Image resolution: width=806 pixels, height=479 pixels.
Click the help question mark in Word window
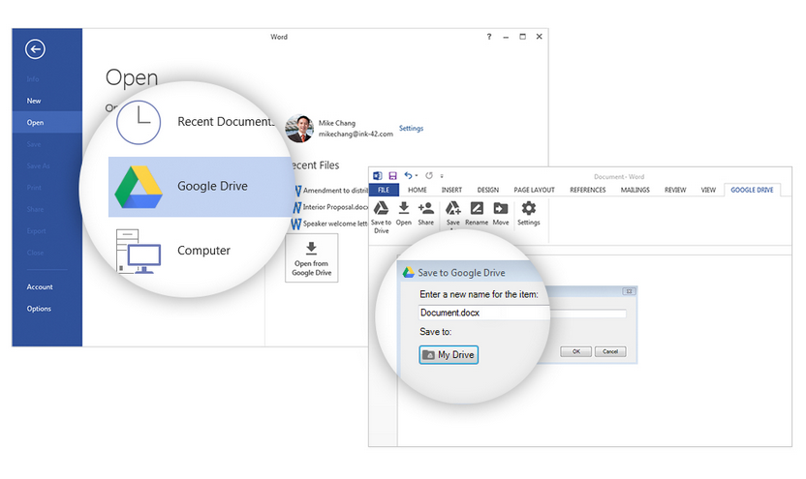point(489,37)
